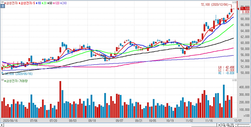Screen dimensions: 251x127
Task: Select the 삼성전자:5 moving average legend
Action: tap(27, 3)
